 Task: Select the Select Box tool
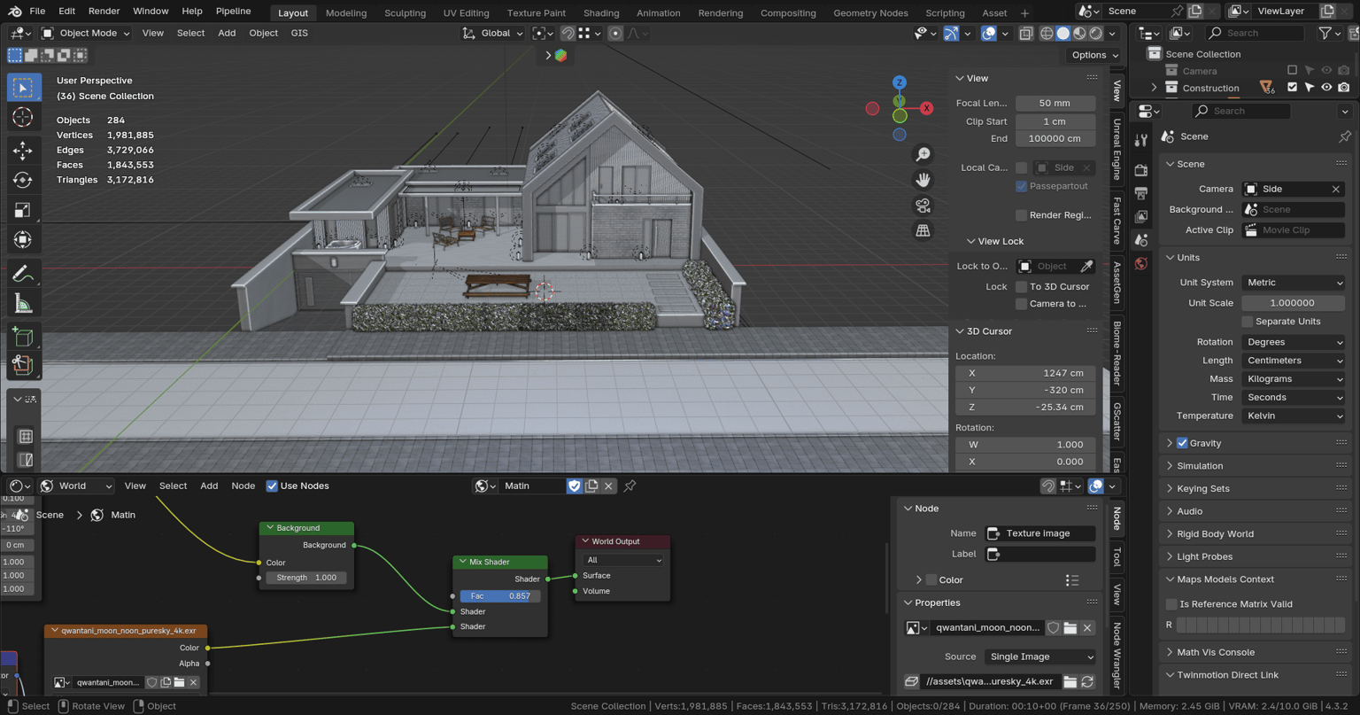click(x=23, y=88)
